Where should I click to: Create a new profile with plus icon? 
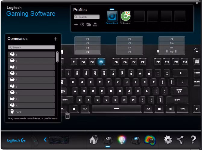pos(76,24)
